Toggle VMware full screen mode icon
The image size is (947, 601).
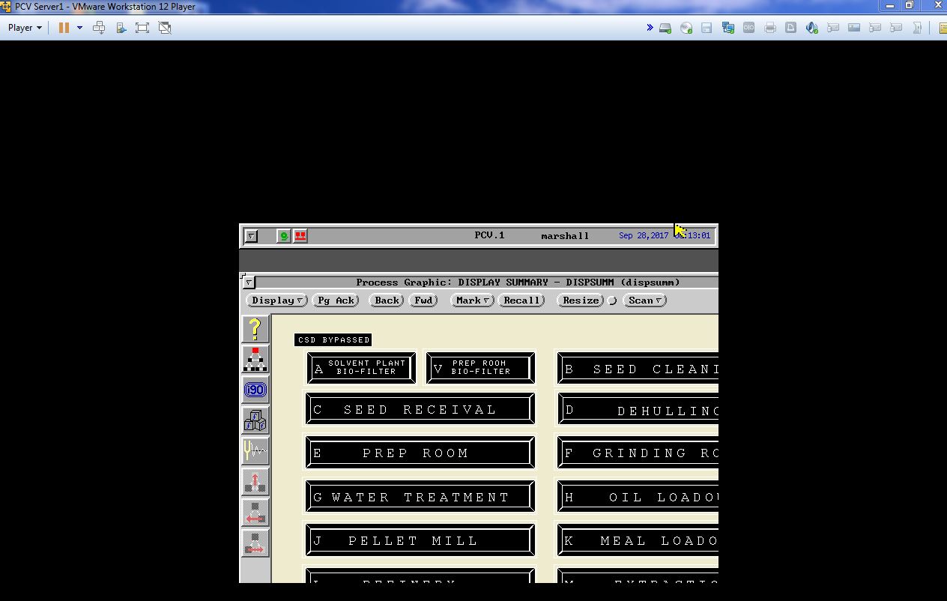point(142,28)
